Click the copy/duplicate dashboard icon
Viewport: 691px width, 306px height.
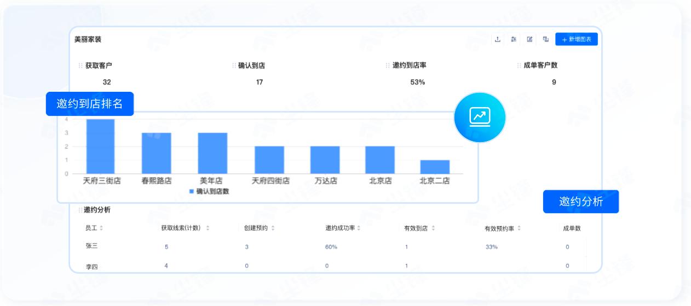click(545, 39)
